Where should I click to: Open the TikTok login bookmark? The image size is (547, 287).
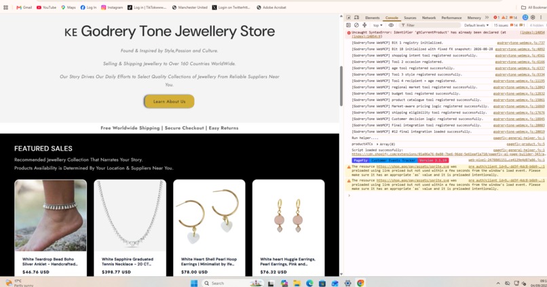coord(147,7)
